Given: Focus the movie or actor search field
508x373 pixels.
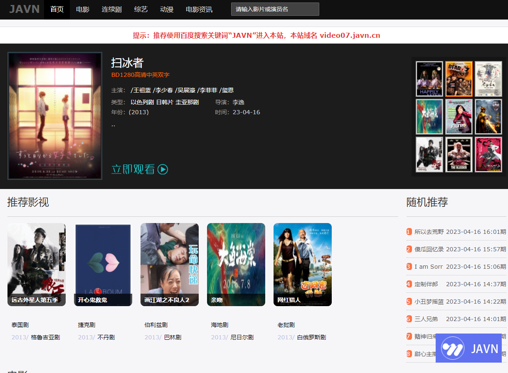Looking at the screenshot, I should (x=275, y=9).
